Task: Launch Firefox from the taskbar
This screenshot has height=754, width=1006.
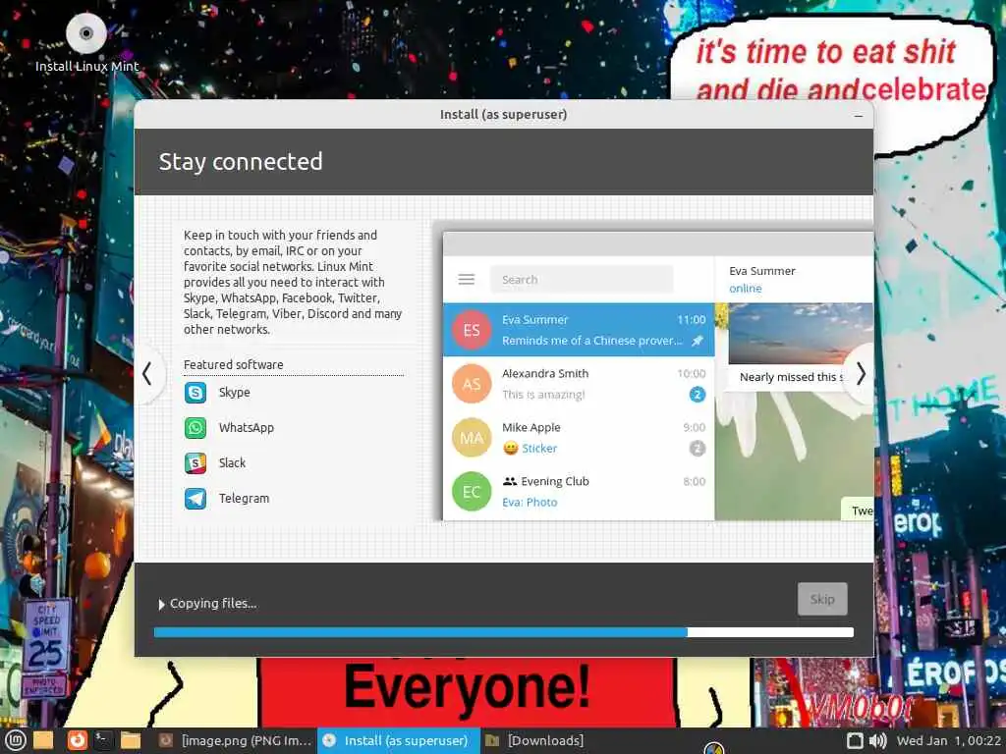Action: click(x=77, y=740)
